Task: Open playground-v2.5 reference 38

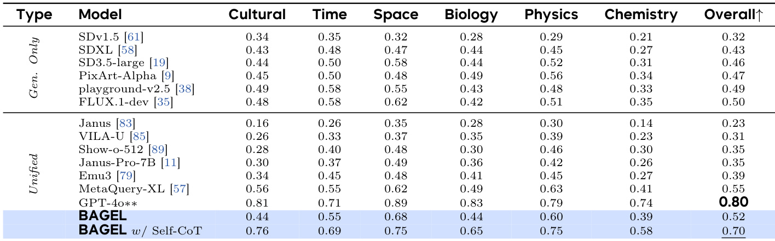Action: [184, 87]
